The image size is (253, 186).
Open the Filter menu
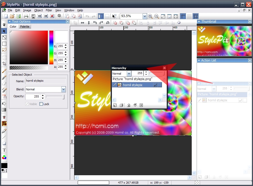[x=49, y=10]
